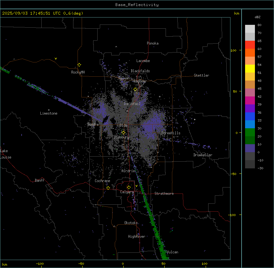Select the light grey 65-70 dBZ legend swatch
274x268 pixels.
coord(250,37)
